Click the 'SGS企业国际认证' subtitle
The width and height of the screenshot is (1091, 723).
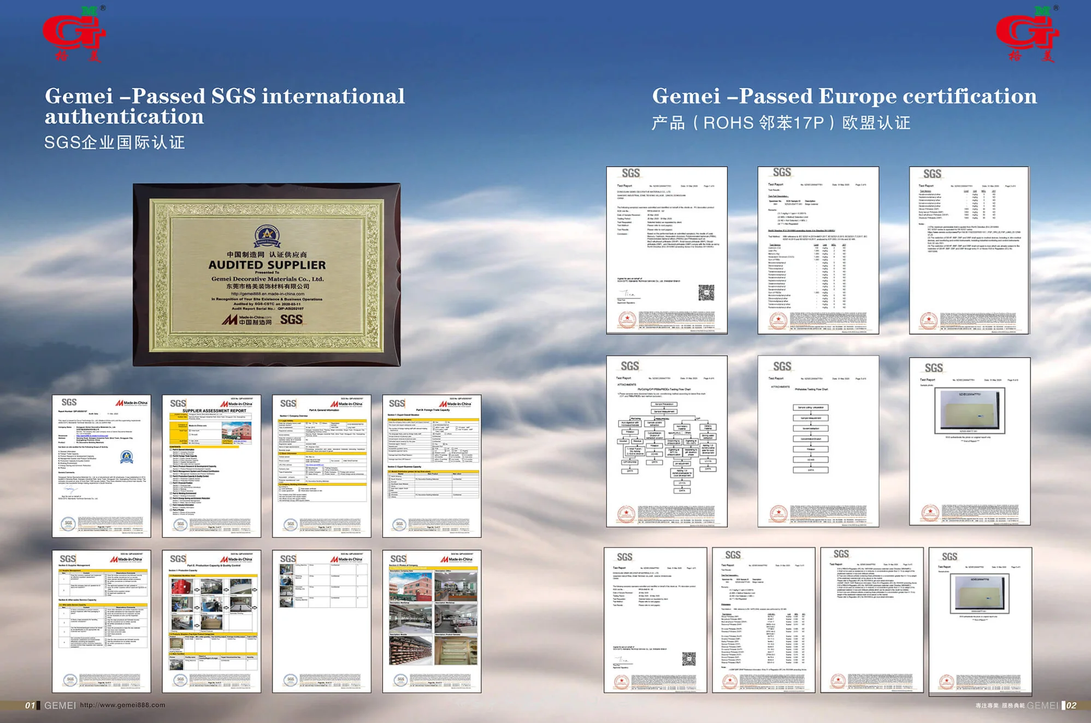click(115, 143)
